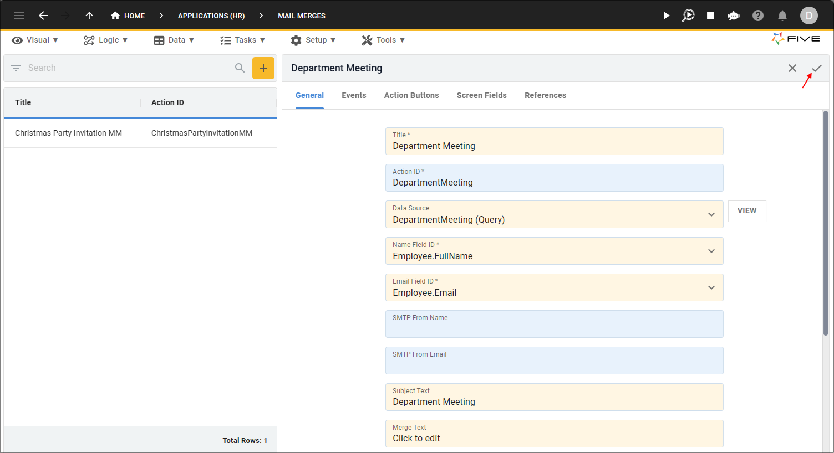Open the Visual menu
This screenshot has height=453, width=834.
coord(35,40)
